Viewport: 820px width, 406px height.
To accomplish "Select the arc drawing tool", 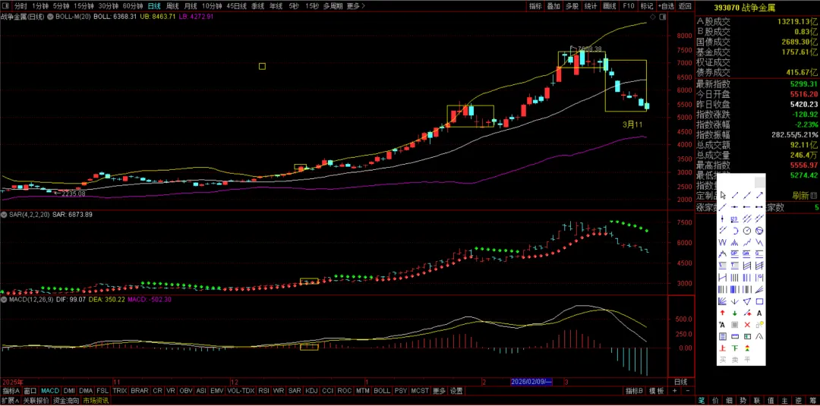I will tap(735, 230).
